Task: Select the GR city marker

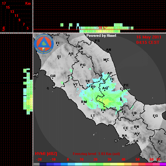Action: [x=52, y=78]
